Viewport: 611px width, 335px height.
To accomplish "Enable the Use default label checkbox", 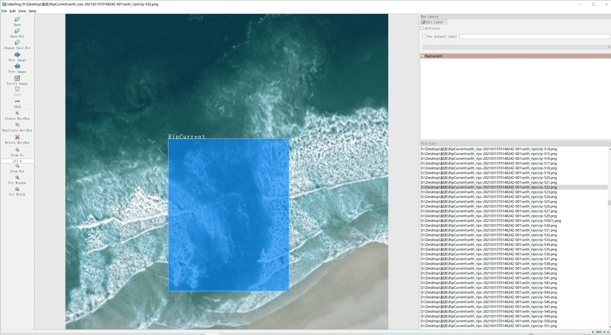I will 424,36.
